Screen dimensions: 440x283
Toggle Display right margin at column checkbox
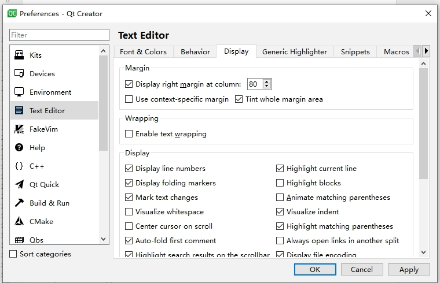129,84
